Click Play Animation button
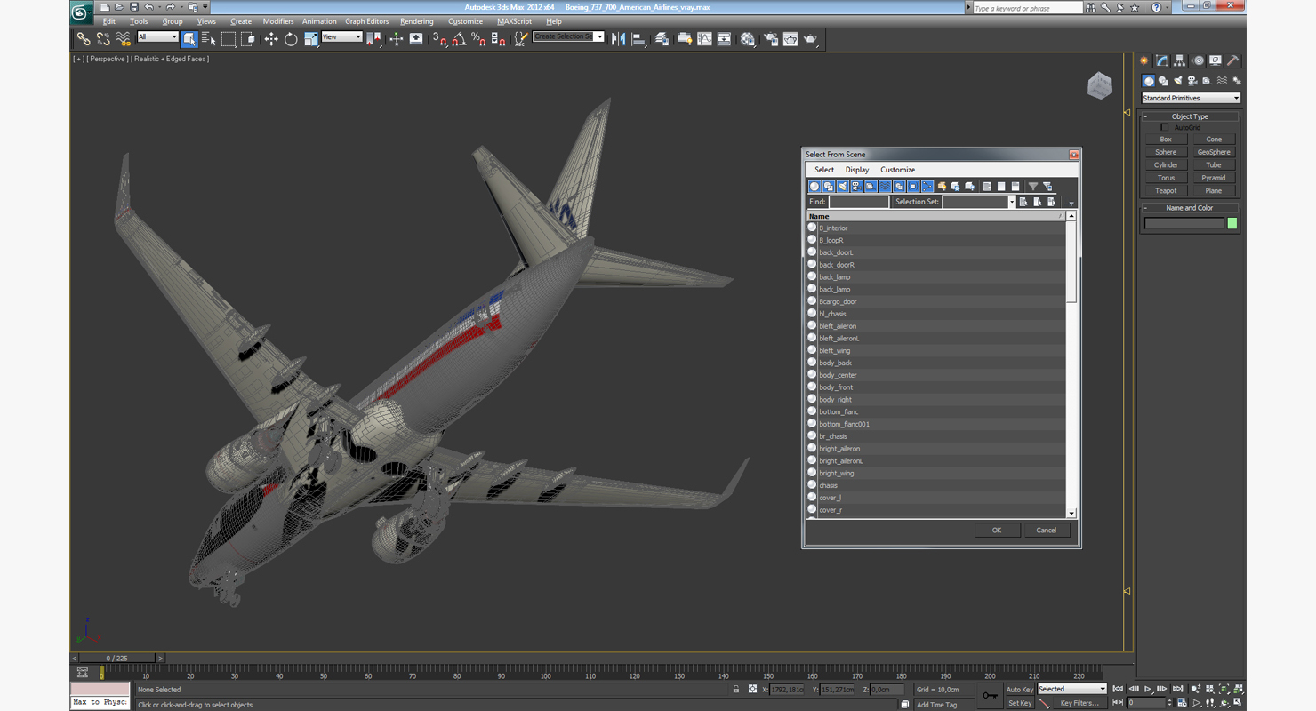This screenshot has width=1316, height=711. [1148, 689]
